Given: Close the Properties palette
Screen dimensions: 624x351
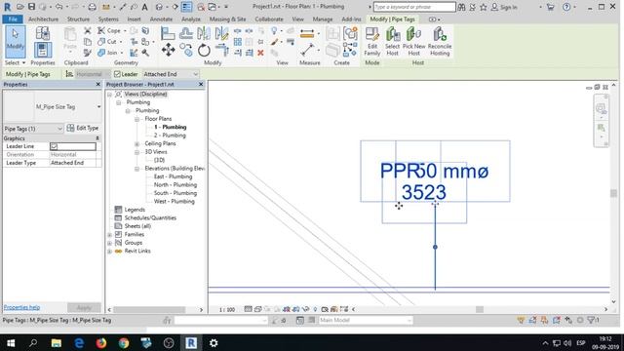Looking at the screenshot, I should (x=97, y=85).
